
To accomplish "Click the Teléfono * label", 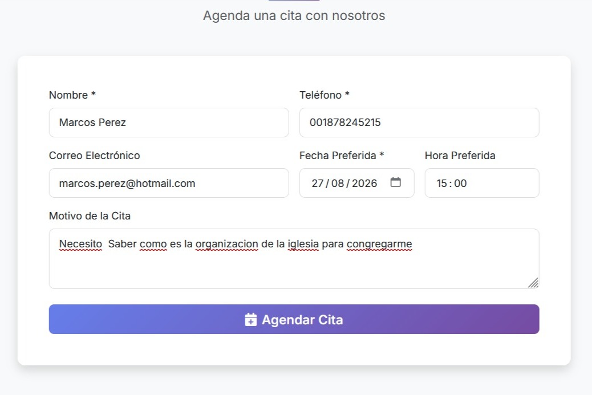I will 325,95.
